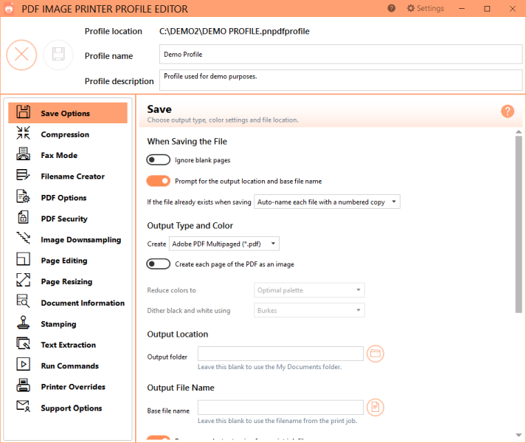Disable Prompt for output location switch

(159, 181)
